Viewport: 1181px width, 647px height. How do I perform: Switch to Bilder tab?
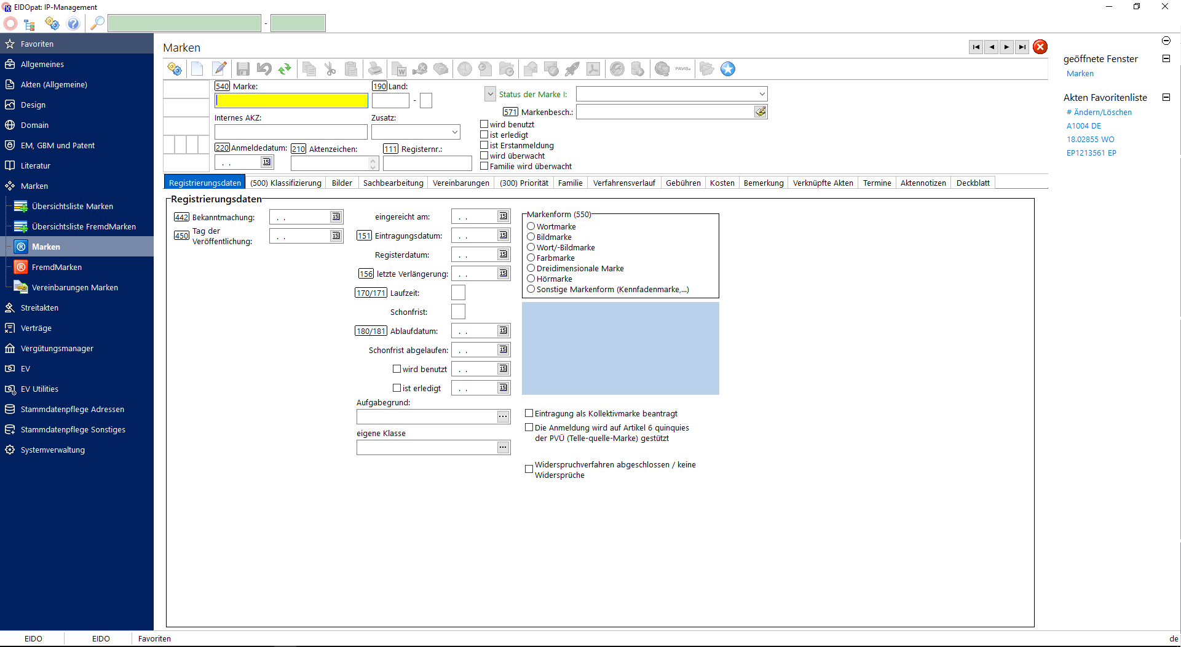click(342, 183)
